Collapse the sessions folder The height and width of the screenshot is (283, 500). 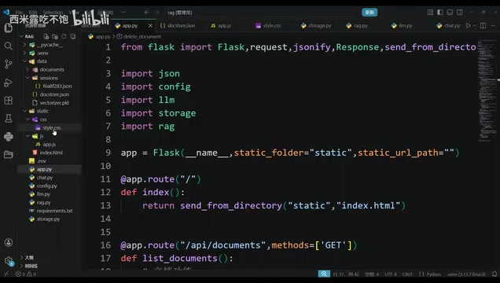[28, 78]
